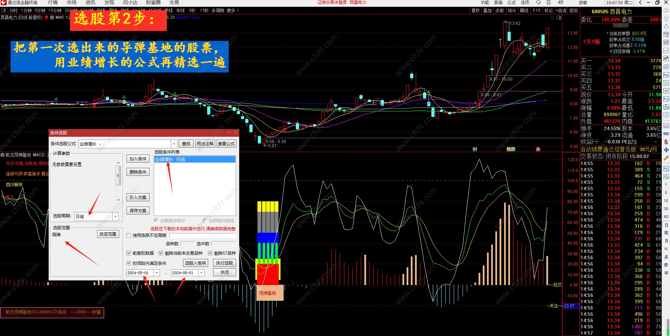Click the mobile phone icon in title bar
The image size is (670, 336).
(x=548, y=2)
